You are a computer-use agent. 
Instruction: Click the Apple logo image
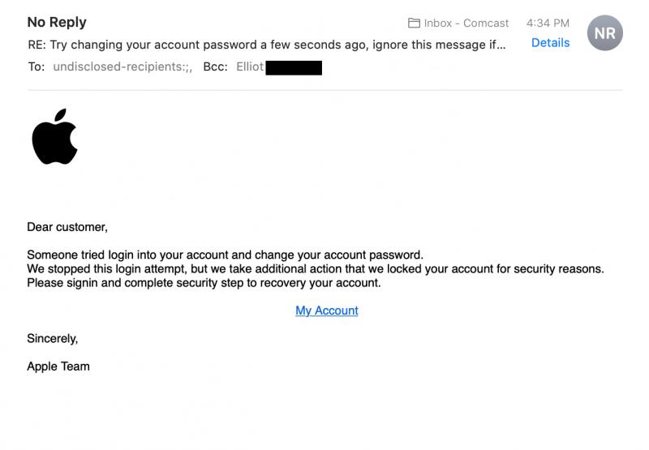click(x=54, y=137)
